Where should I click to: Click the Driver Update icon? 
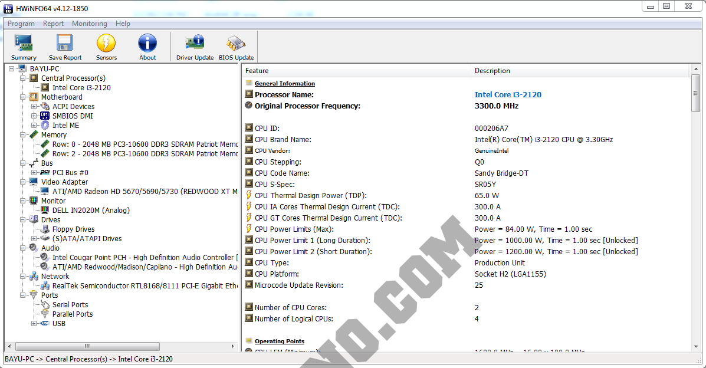pos(195,47)
